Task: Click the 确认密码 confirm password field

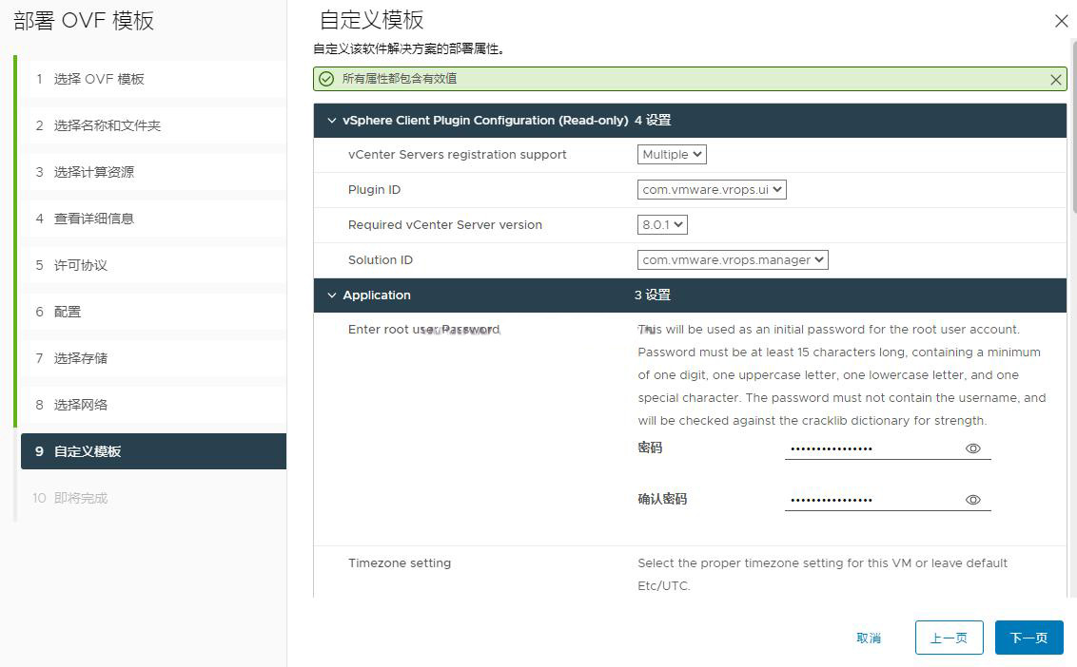Action: pos(871,500)
